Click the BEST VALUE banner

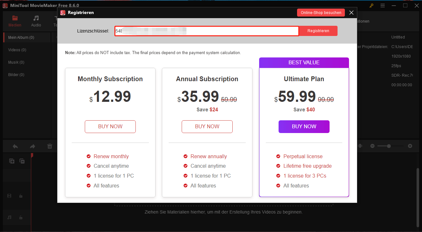point(304,63)
